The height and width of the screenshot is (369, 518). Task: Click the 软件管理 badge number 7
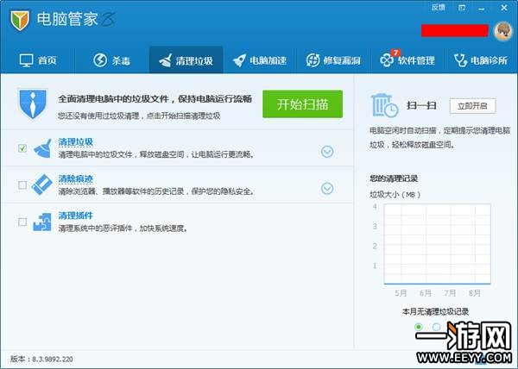(x=395, y=53)
